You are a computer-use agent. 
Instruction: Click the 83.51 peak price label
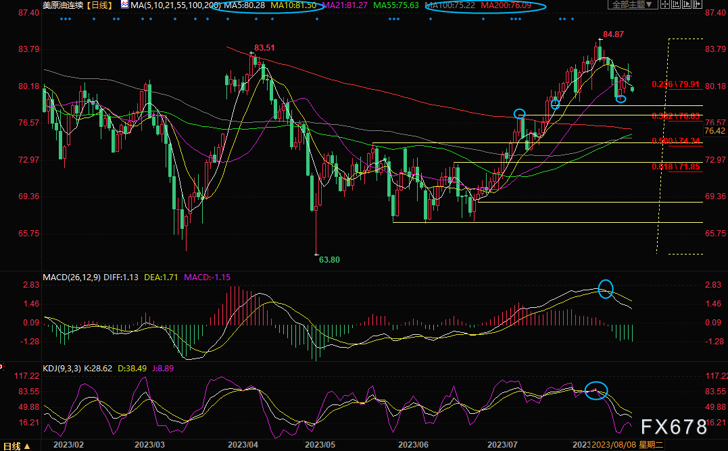(x=264, y=48)
